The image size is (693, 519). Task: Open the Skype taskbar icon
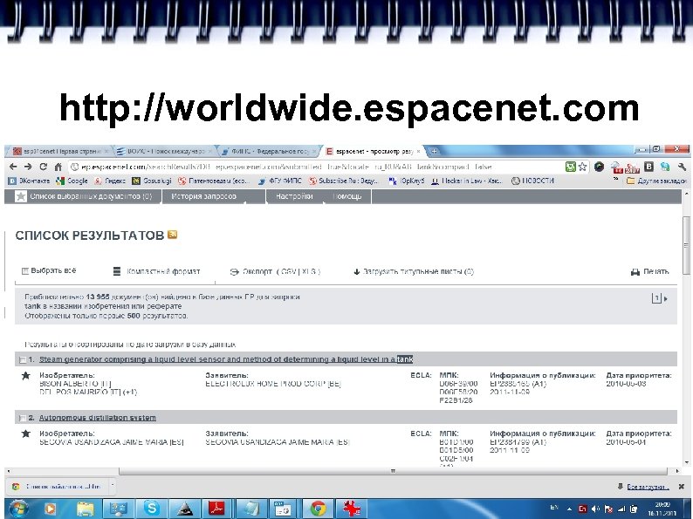(x=151, y=509)
